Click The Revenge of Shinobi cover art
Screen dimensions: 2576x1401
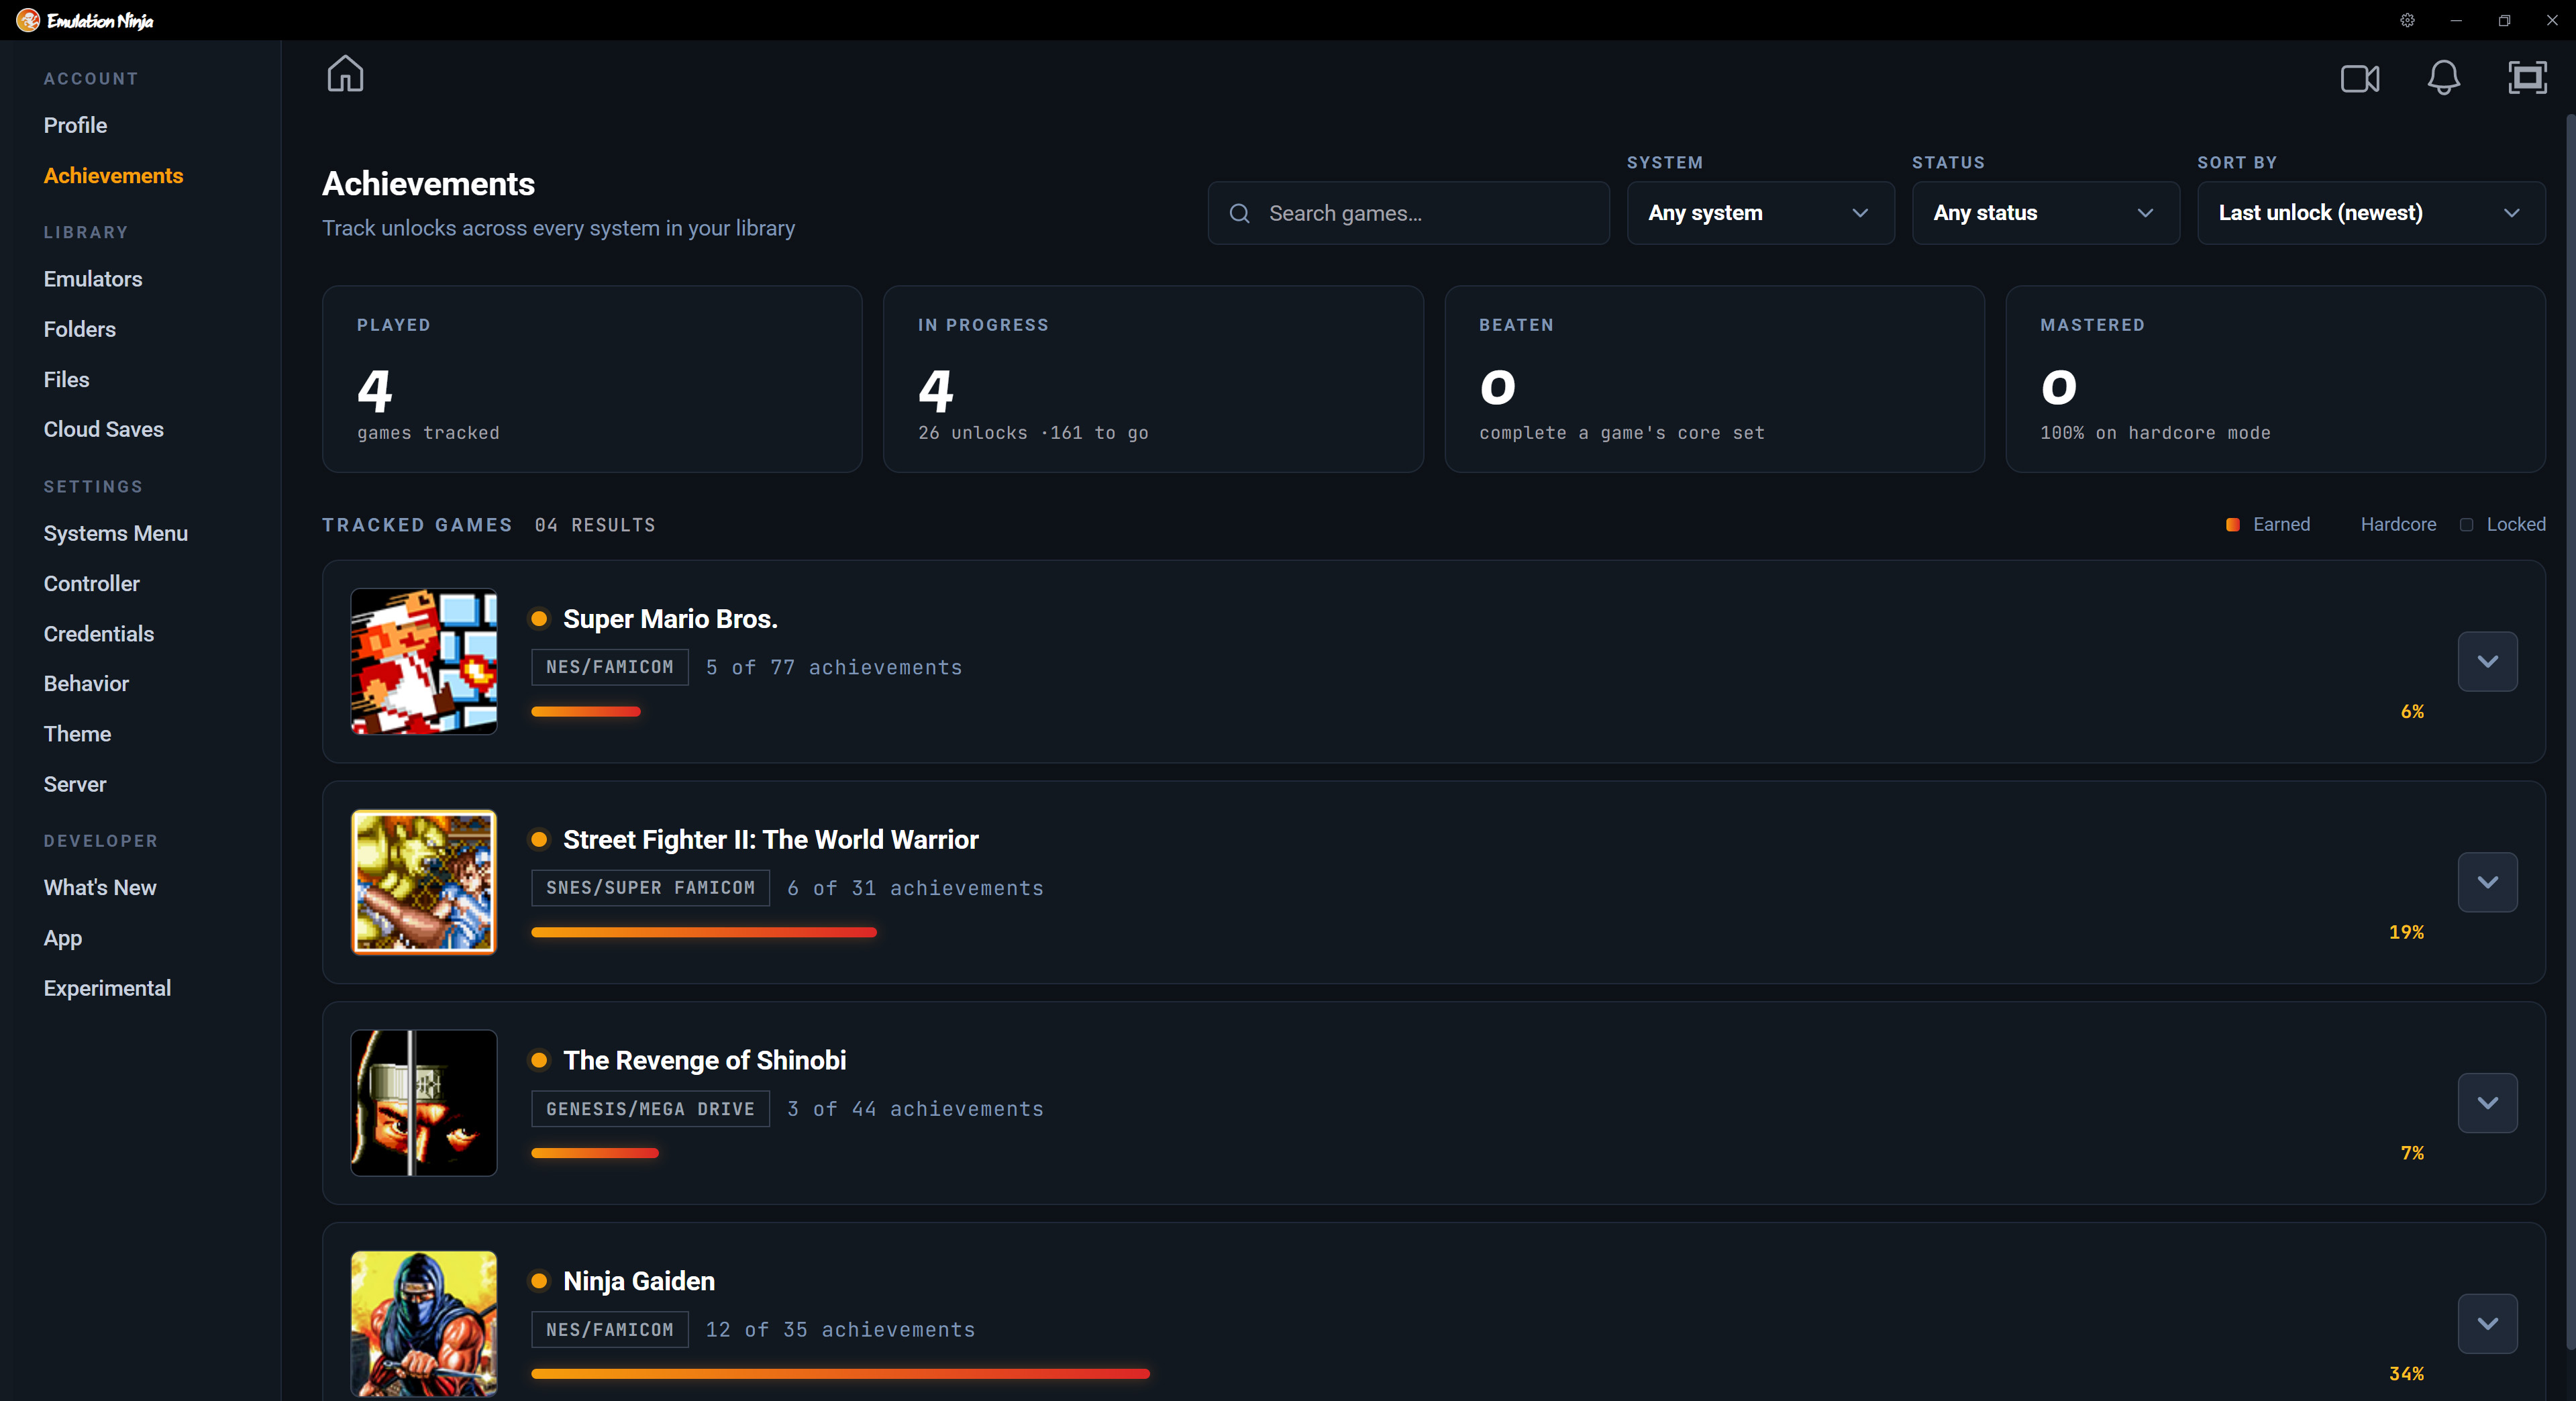424,1103
